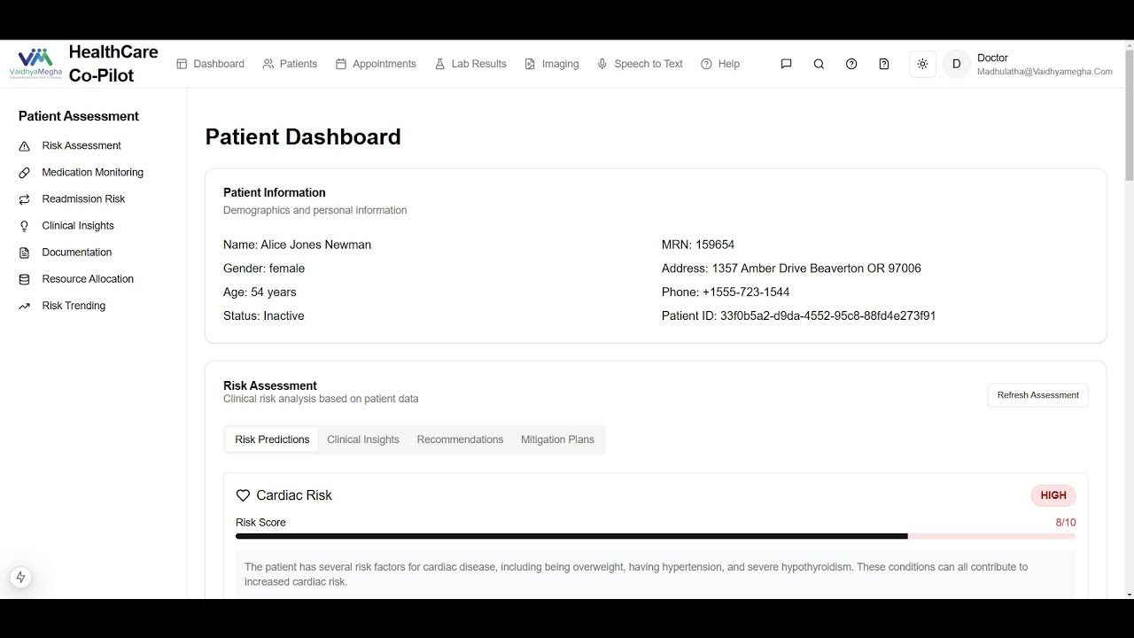This screenshot has height=638, width=1134.
Task: Click the lightning bolt badge at bottom-left
Action: click(x=21, y=578)
